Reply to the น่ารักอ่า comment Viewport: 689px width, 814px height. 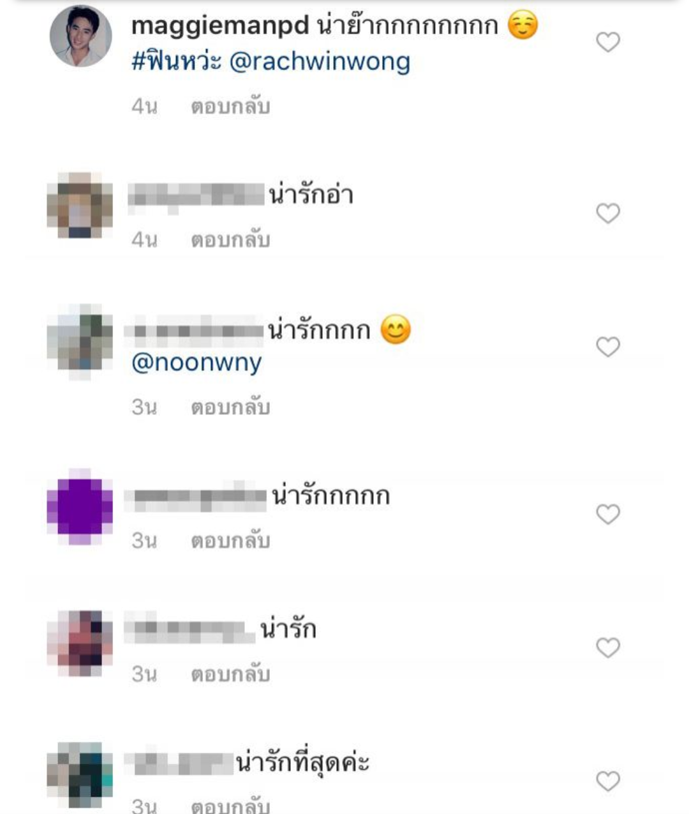pos(230,240)
